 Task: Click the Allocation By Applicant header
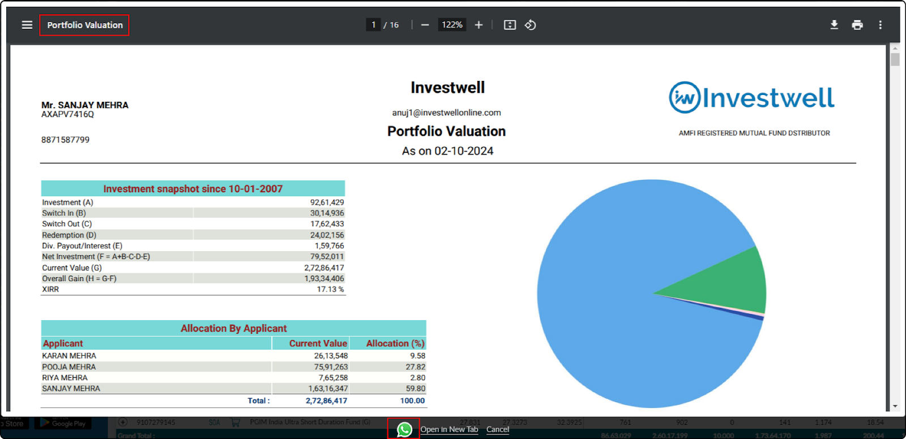[x=233, y=328]
